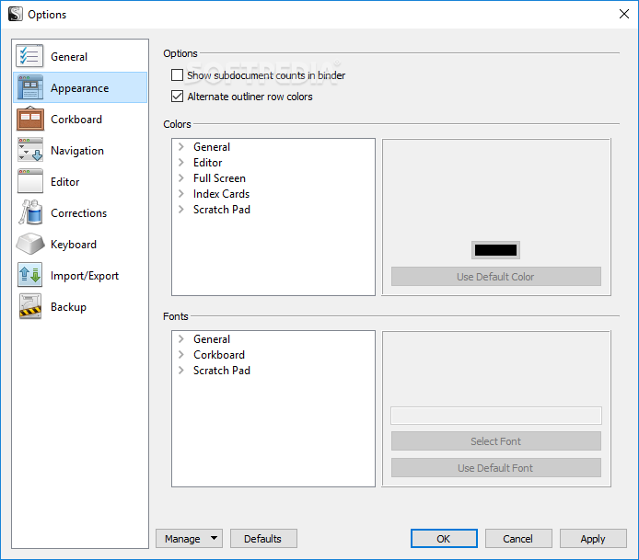Select the Editor options page
The height and width of the screenshot is (560, 639).
(80, 181)
